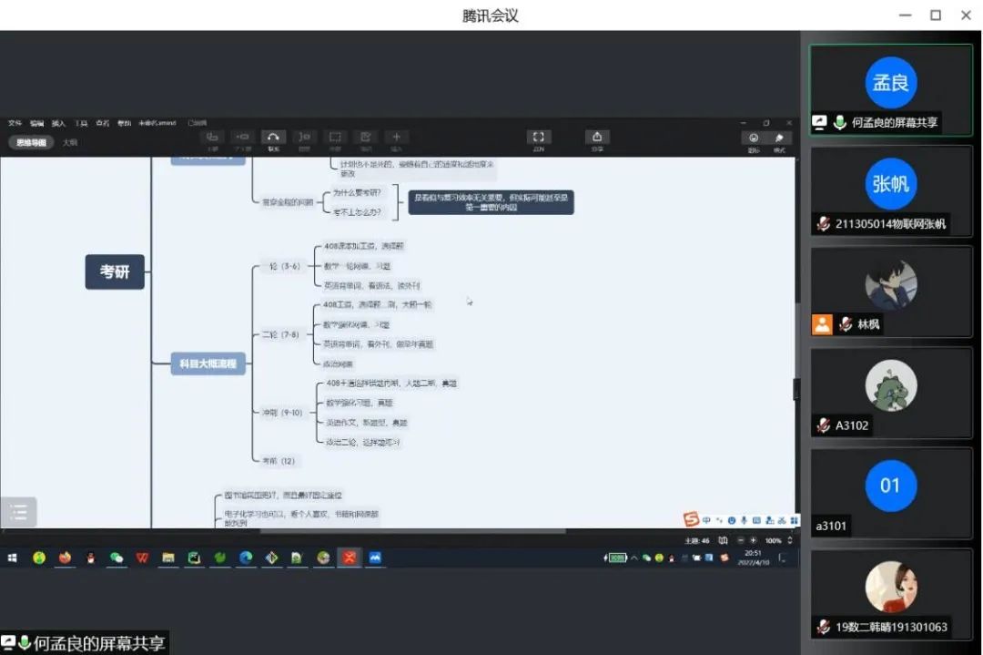The image size is (983, 655).
Task: Switch to the 大纲 outline tab
Action: (x=70, y=142)
